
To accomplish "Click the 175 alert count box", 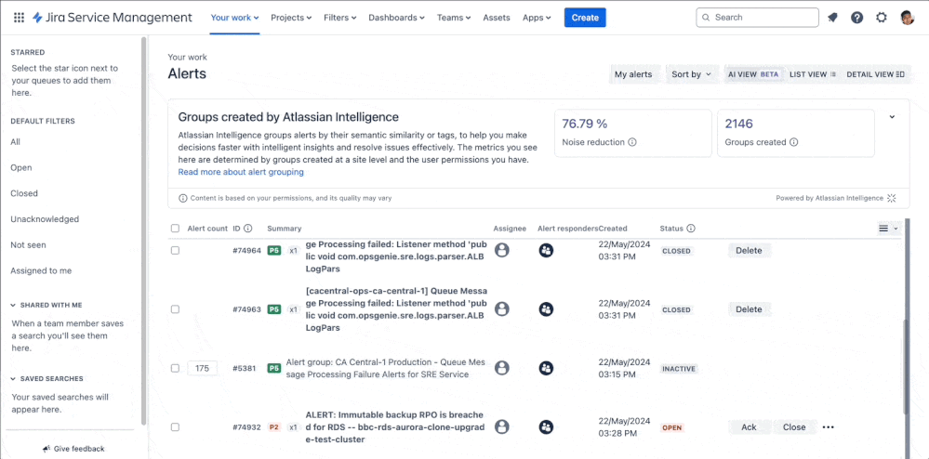I will (202, 368).
